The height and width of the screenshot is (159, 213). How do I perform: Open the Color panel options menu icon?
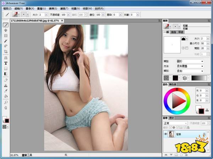pyautogui.click(x=209, y=85)
